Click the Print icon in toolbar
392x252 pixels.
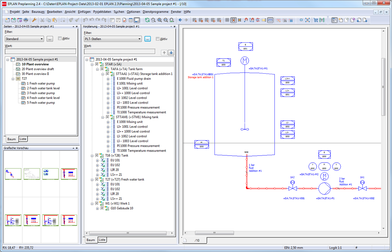tap(26, 20)
